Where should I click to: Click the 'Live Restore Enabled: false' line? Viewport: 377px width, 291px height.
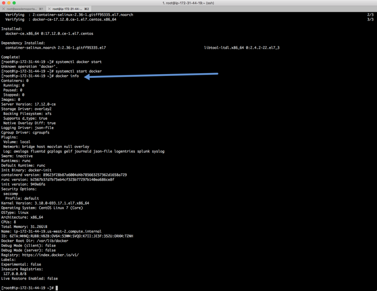point(30,279)
